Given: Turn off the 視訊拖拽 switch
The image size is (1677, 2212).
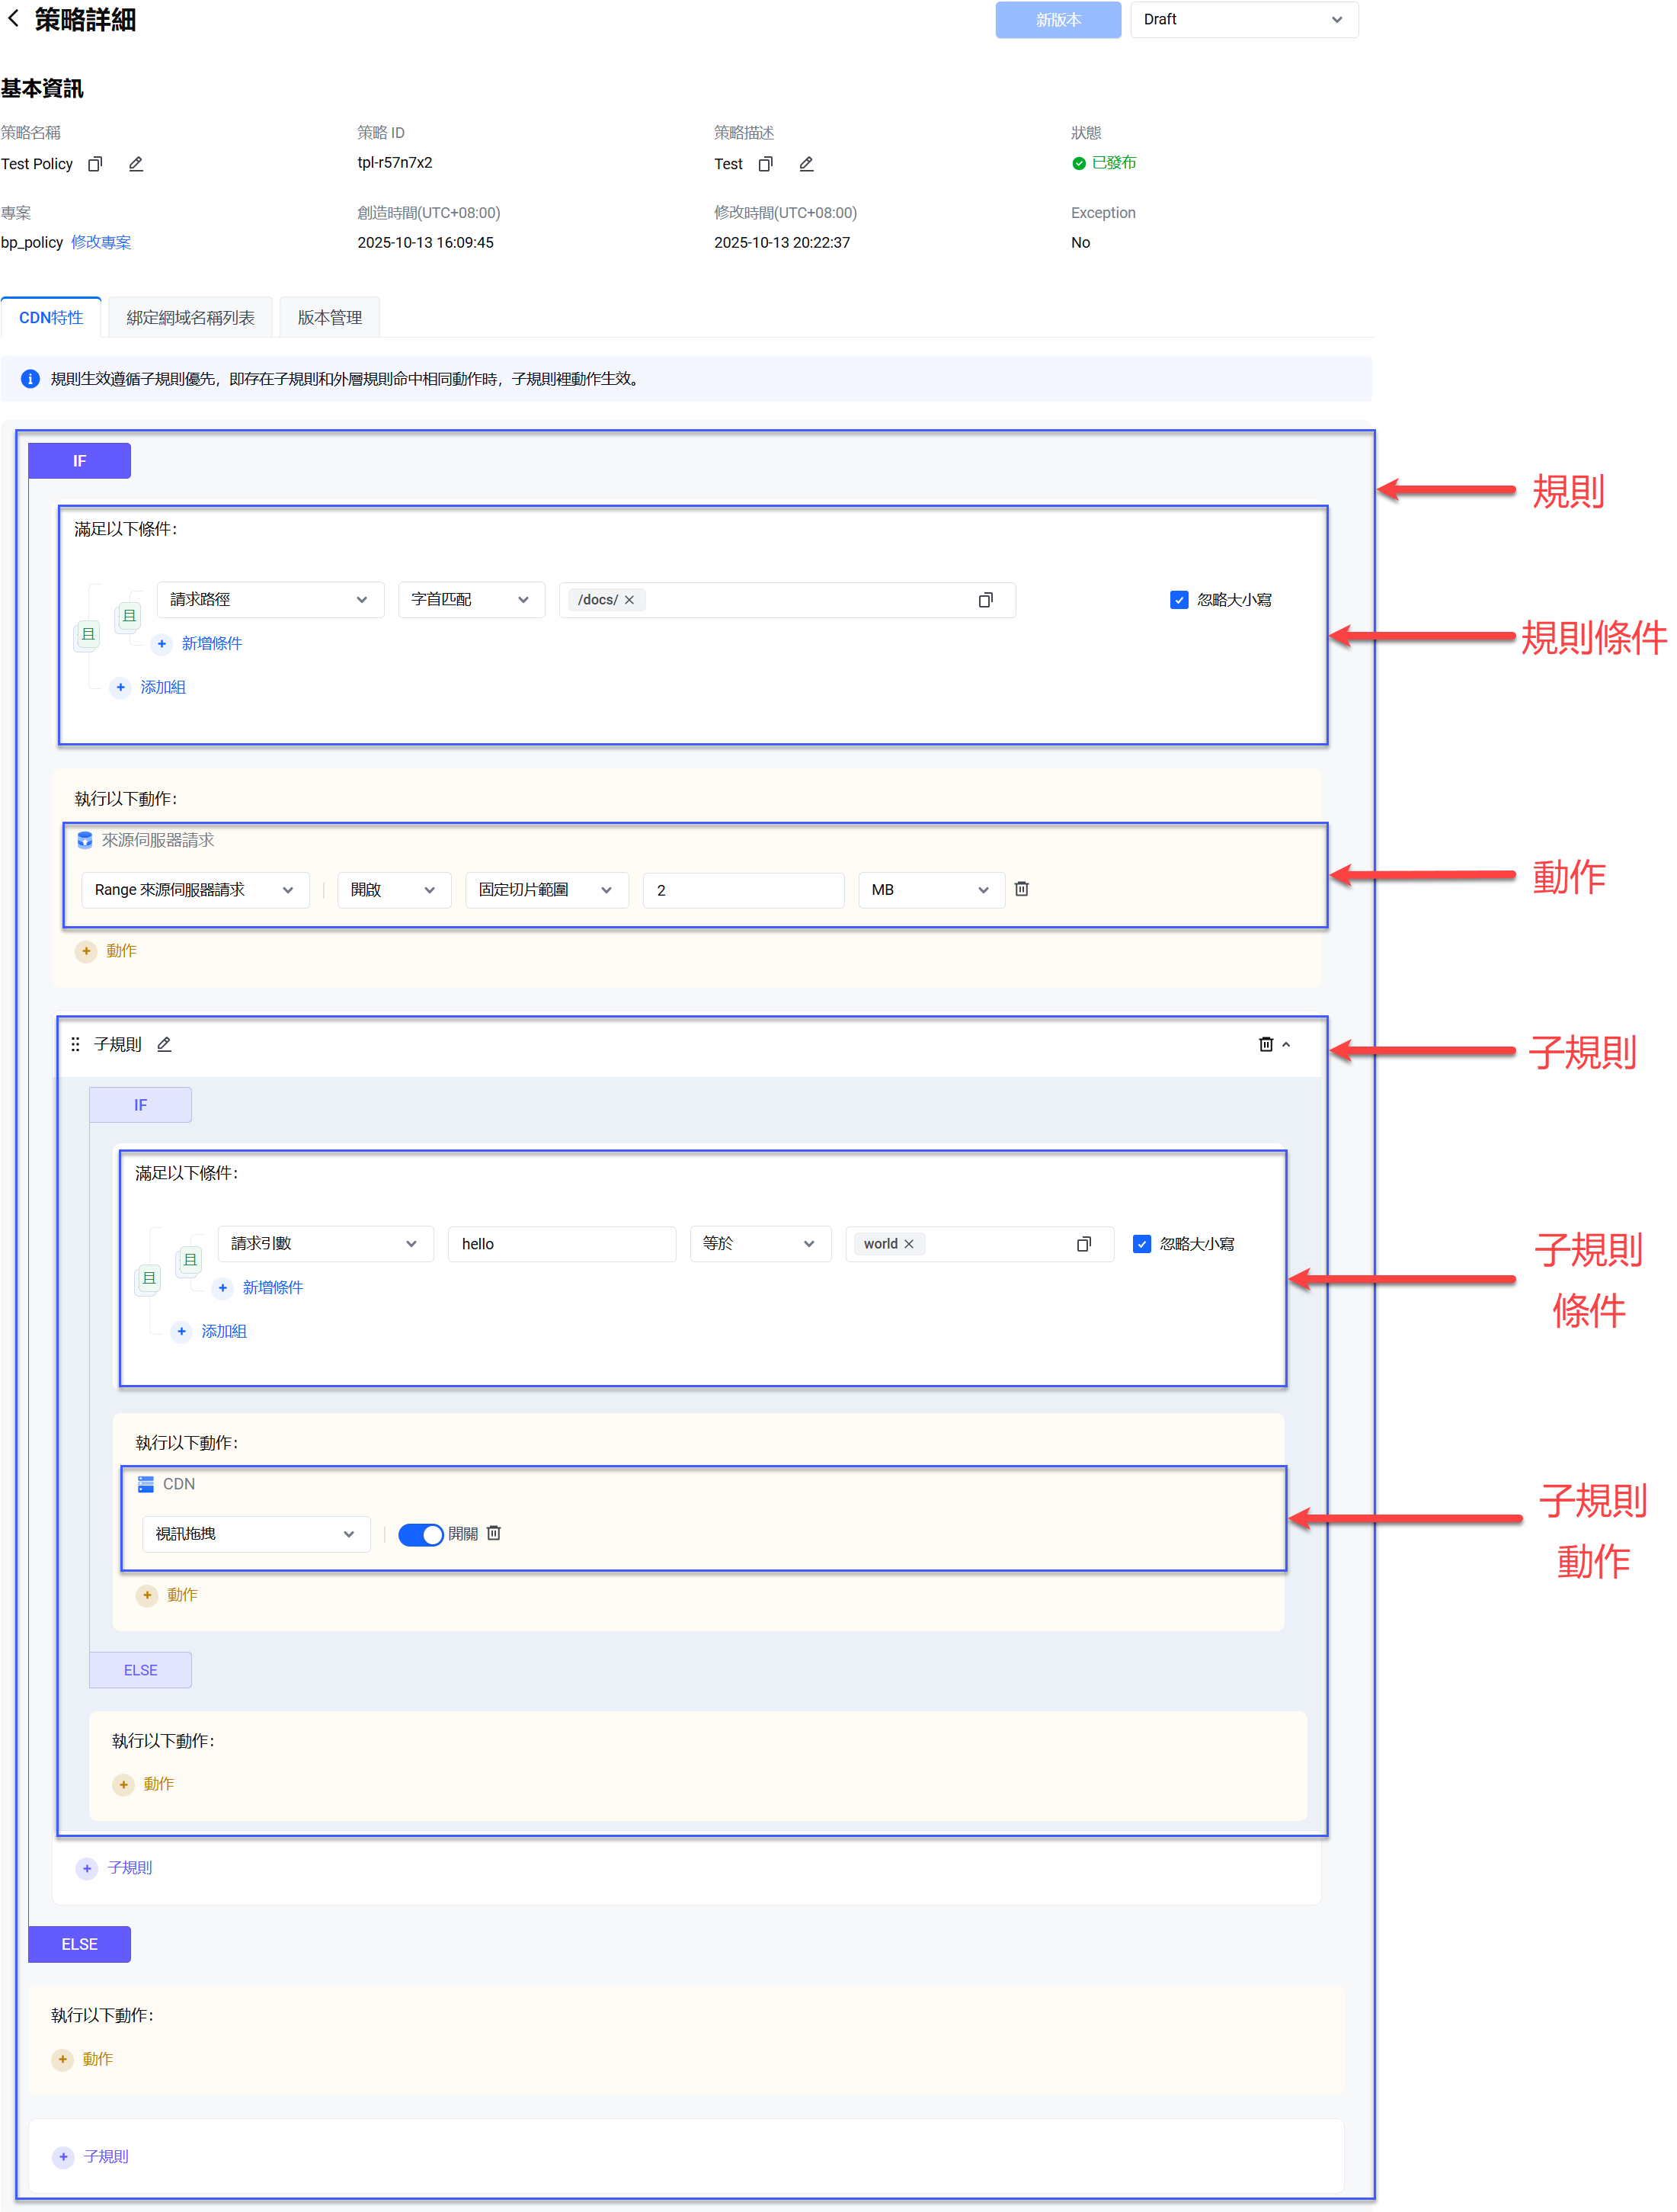Looking at the screenshot, I should 421,1534.
